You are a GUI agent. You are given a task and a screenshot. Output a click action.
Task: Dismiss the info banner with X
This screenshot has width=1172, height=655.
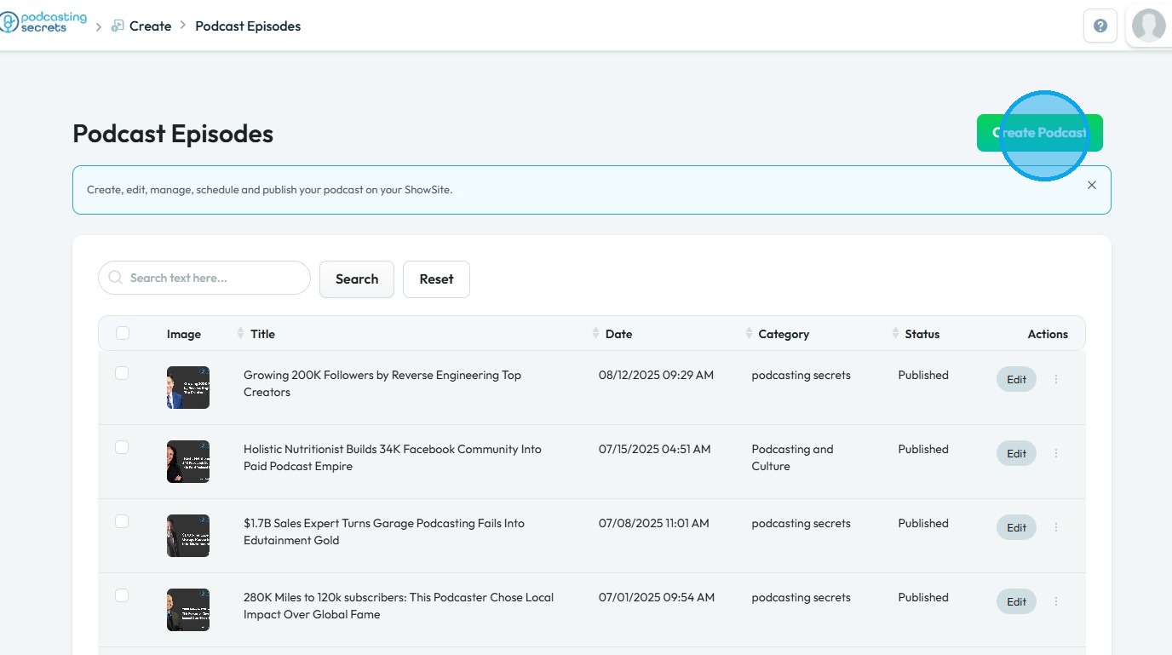1092,185
